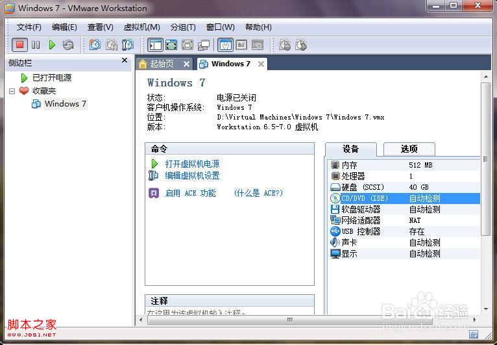Select Windows 7 in the sidebar tree
497x345 pixels.
pos(66,104)
